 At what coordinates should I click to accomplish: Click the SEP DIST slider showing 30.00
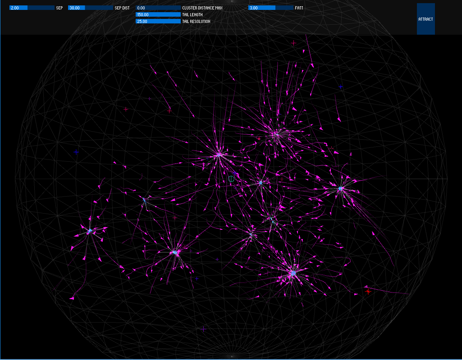pyautogui.click(x=90, y=7)
